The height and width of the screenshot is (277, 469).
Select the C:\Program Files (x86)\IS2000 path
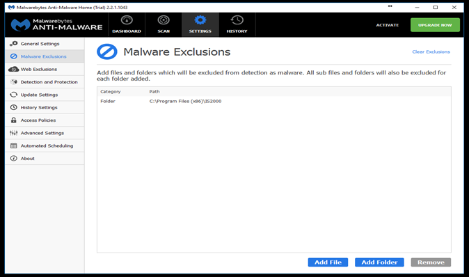[x=186, y=101]
